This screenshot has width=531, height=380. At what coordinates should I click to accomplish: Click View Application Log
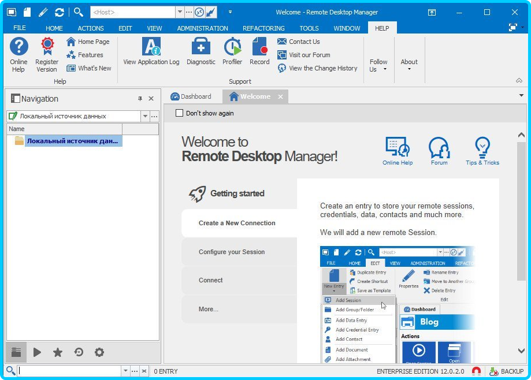151,51
